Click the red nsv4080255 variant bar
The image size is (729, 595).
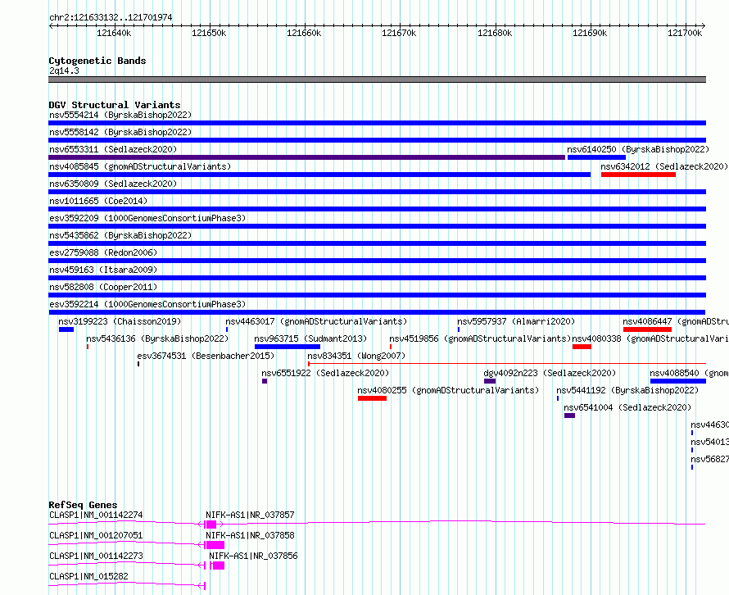pos(372,398)
